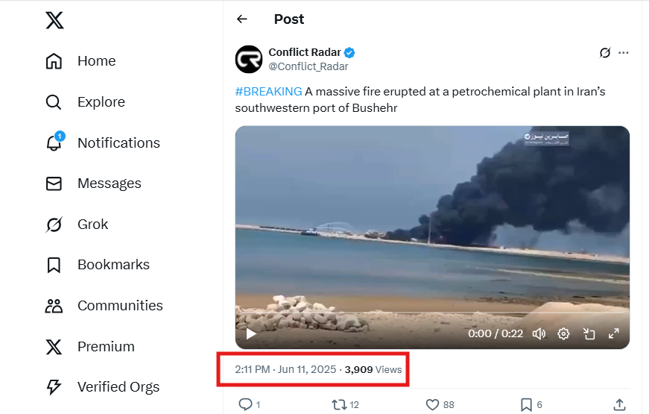This screenshot has width=649, height=414.
Task: Open the @Conflict_Radar profile handle
Action: click(308, 66)
